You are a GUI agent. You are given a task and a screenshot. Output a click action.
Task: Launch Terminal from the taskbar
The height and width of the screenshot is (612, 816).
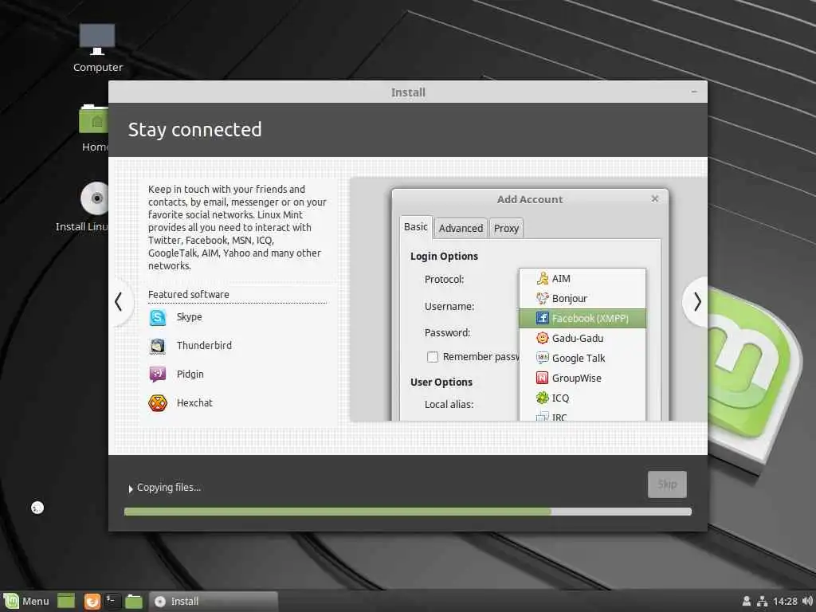coord(112,601)
